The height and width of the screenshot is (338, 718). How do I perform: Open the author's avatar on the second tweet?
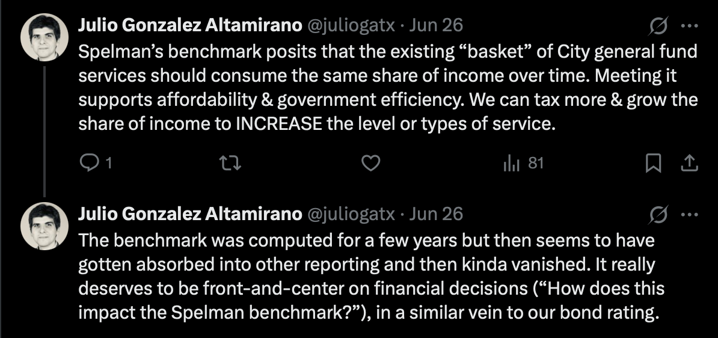44,226
